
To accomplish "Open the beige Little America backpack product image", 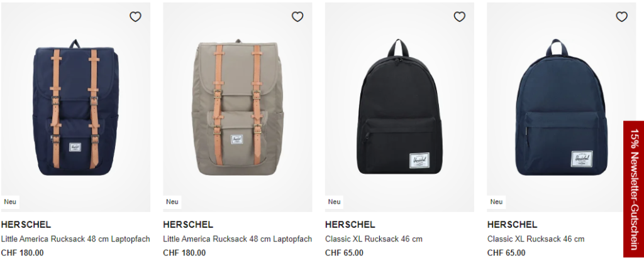I will (237, 107).
